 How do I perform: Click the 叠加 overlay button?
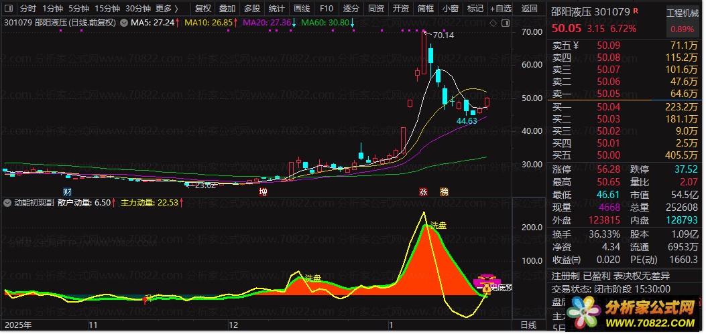pyautogui.click(x=227, y=8)
